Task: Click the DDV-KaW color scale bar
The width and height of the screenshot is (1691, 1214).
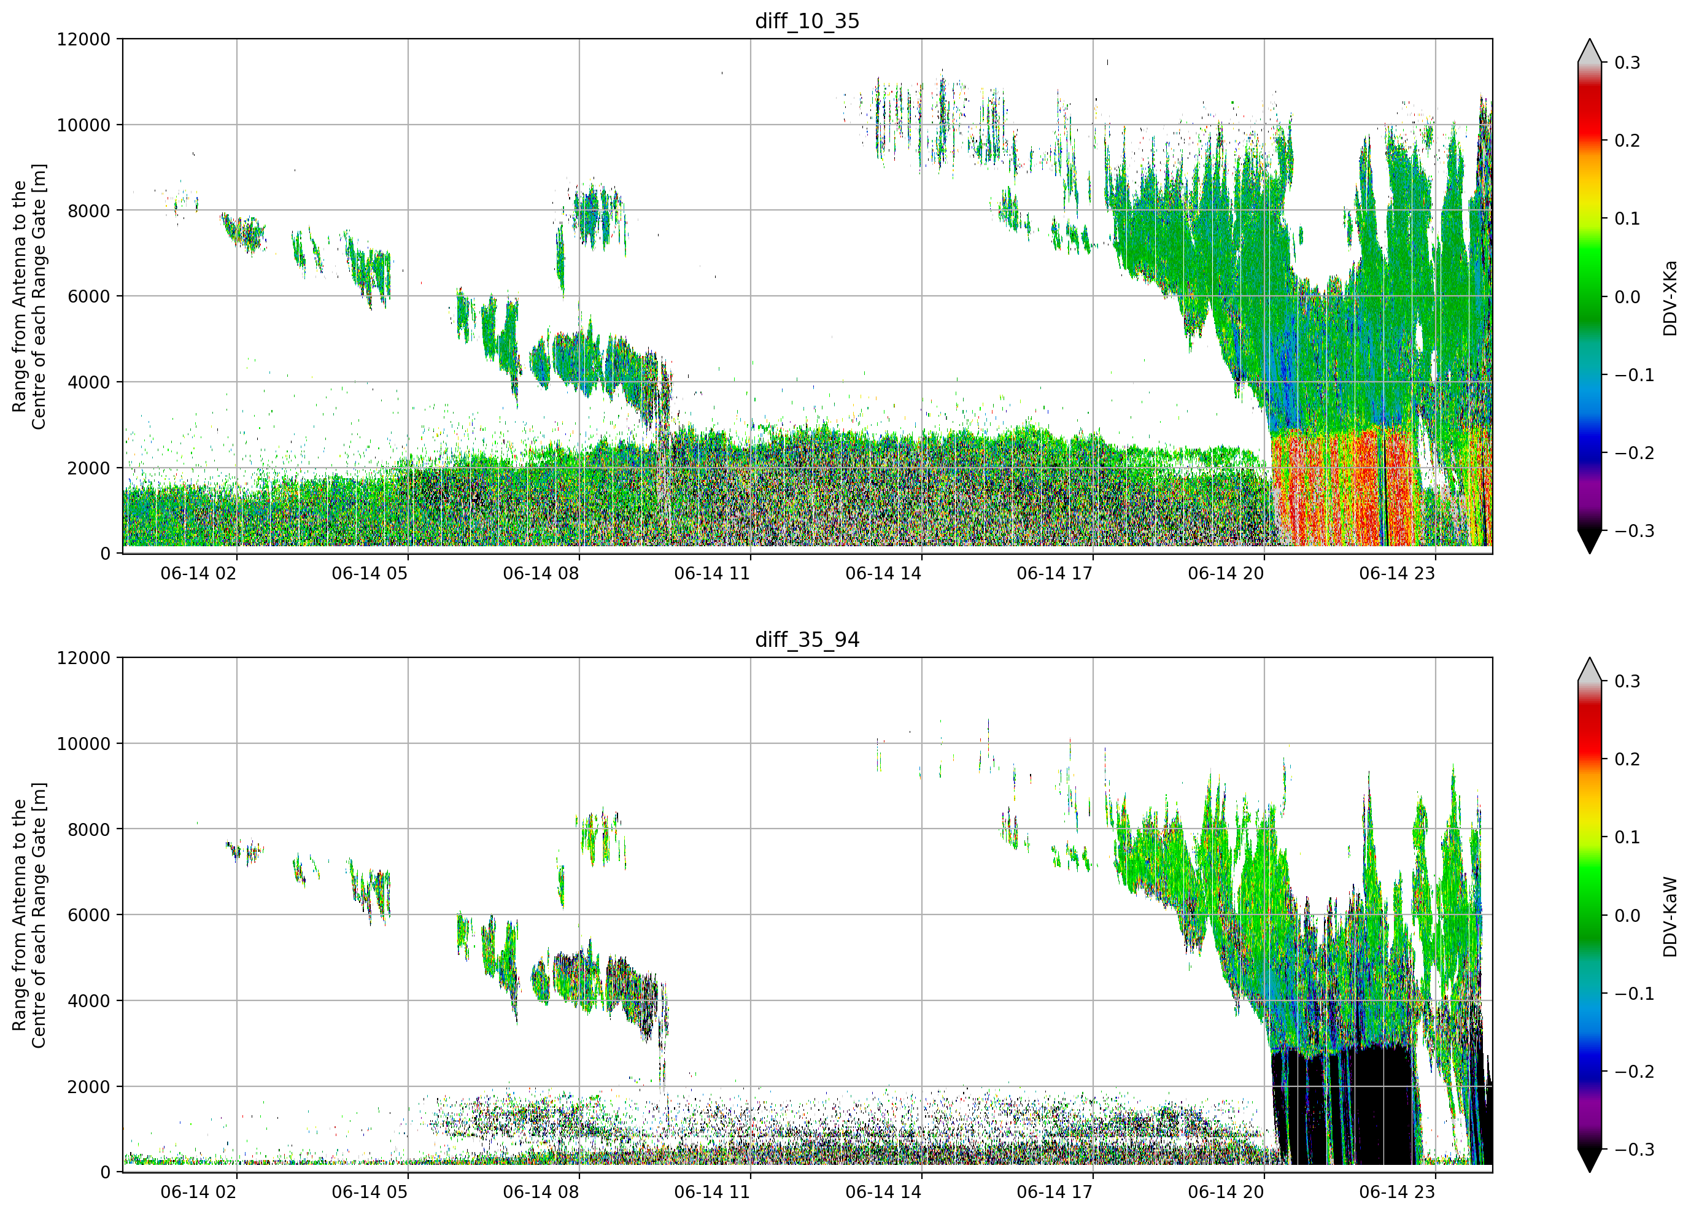Action: pyautogui.click(x=1590, y=915)
